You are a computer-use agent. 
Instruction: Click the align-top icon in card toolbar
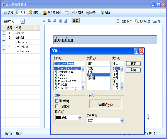pos(60,21)
